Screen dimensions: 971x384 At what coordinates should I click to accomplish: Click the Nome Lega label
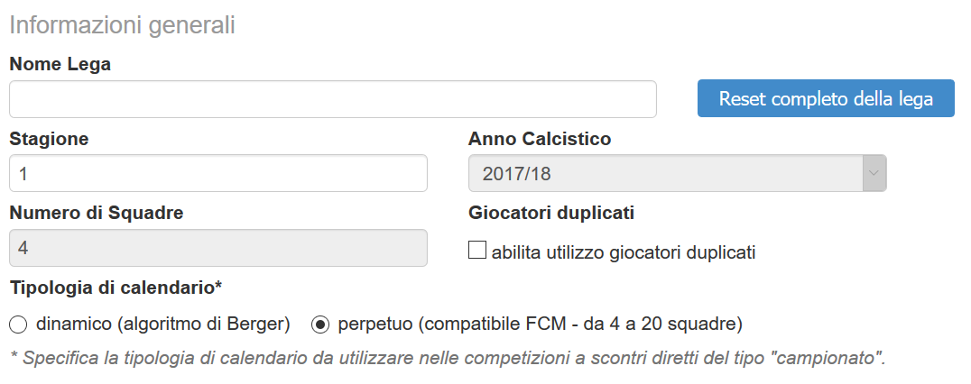coord(60,64)
